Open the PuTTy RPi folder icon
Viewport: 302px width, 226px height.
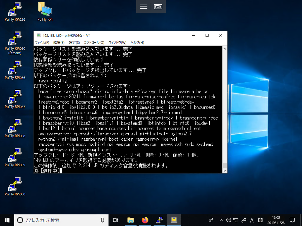tap(45, 12)
